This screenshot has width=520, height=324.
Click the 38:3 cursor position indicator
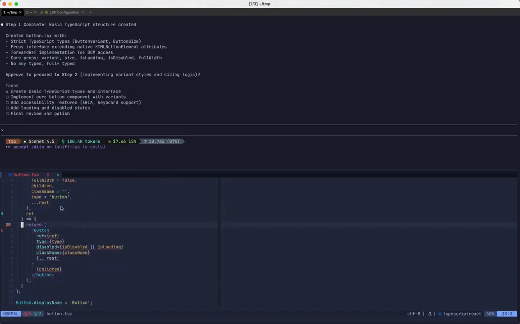pos(507,314)
